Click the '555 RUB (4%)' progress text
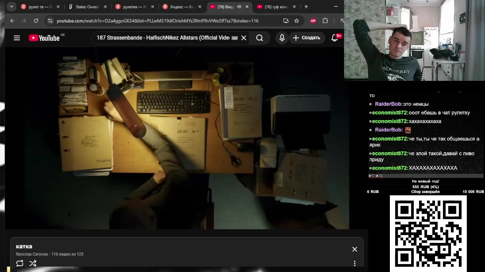 tap(426, 187)
